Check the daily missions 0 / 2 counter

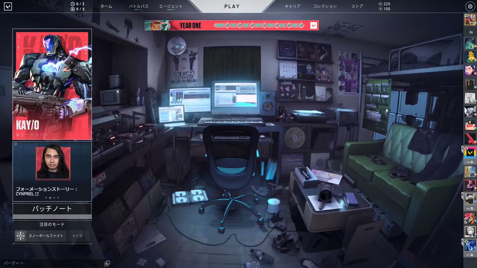click(x=78, y=4)
